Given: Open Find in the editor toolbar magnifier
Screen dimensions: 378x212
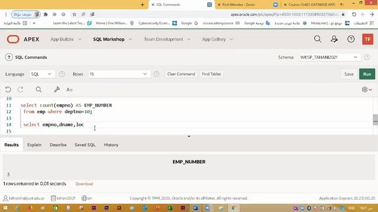Looking at the screenshot, I should (38, 90).
